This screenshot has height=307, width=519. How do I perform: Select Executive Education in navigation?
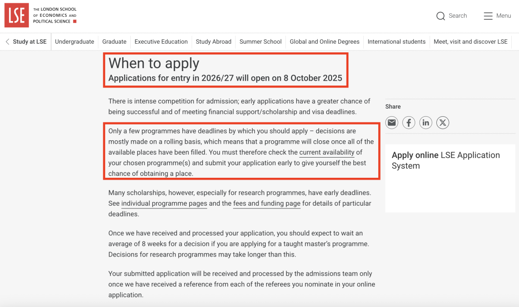tap(161, 42)
